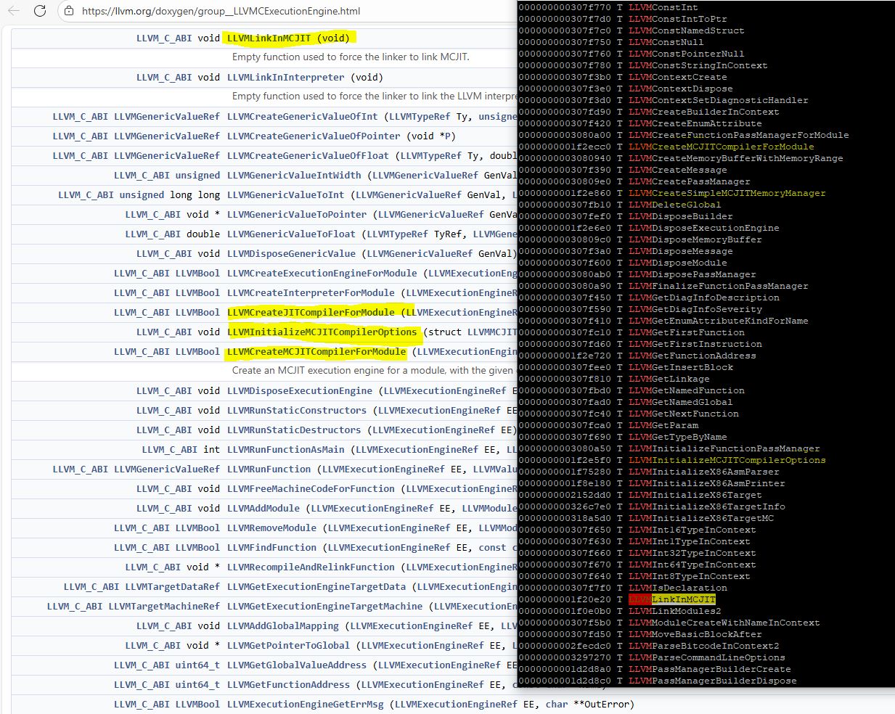Screen dimensions: 895x714
Task: Open LLVMCreateGenericValueOfPointer link
Action: point(313,136)
